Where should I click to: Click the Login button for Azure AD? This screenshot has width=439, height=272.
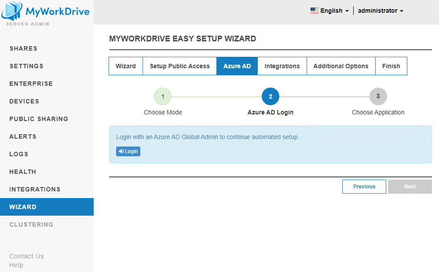click(x=128, y=151)
